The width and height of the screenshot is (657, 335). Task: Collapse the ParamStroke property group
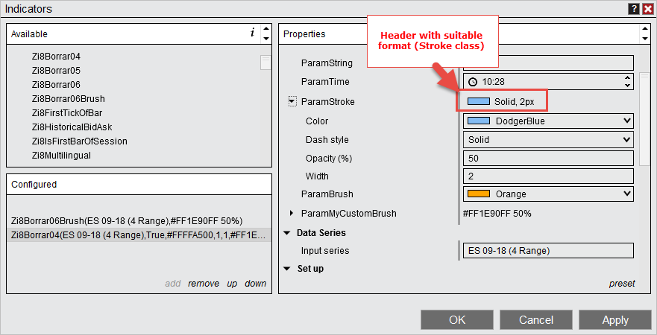(292, 102)
